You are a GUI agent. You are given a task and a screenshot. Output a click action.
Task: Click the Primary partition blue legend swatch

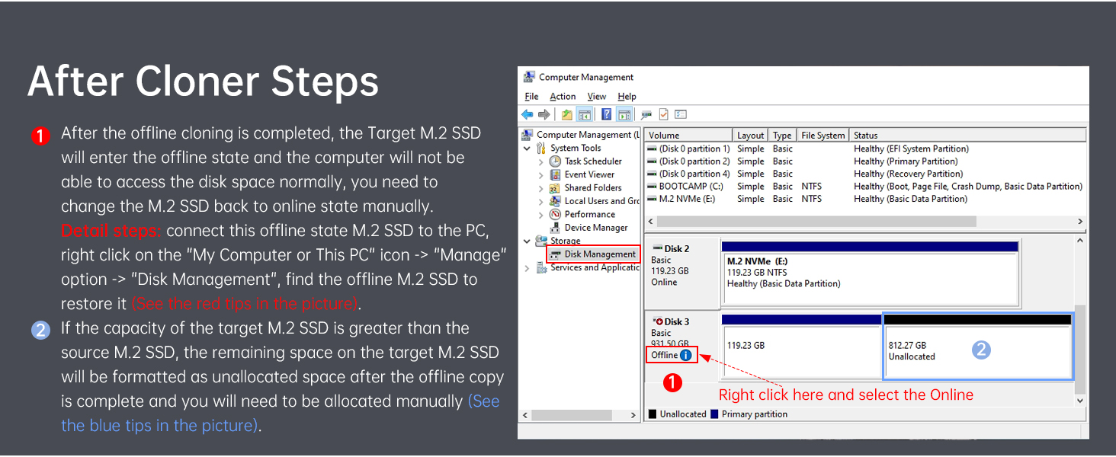click(714, 414)
